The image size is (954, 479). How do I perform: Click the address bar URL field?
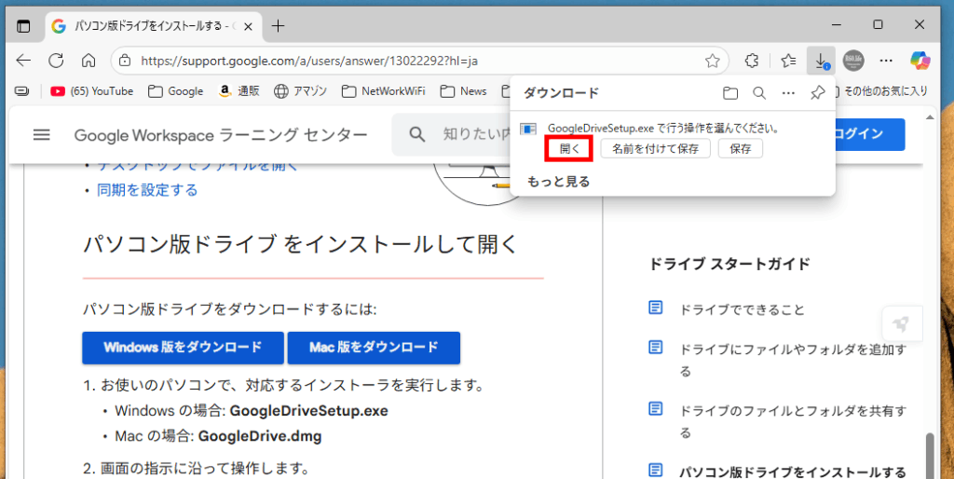point(410,61)
